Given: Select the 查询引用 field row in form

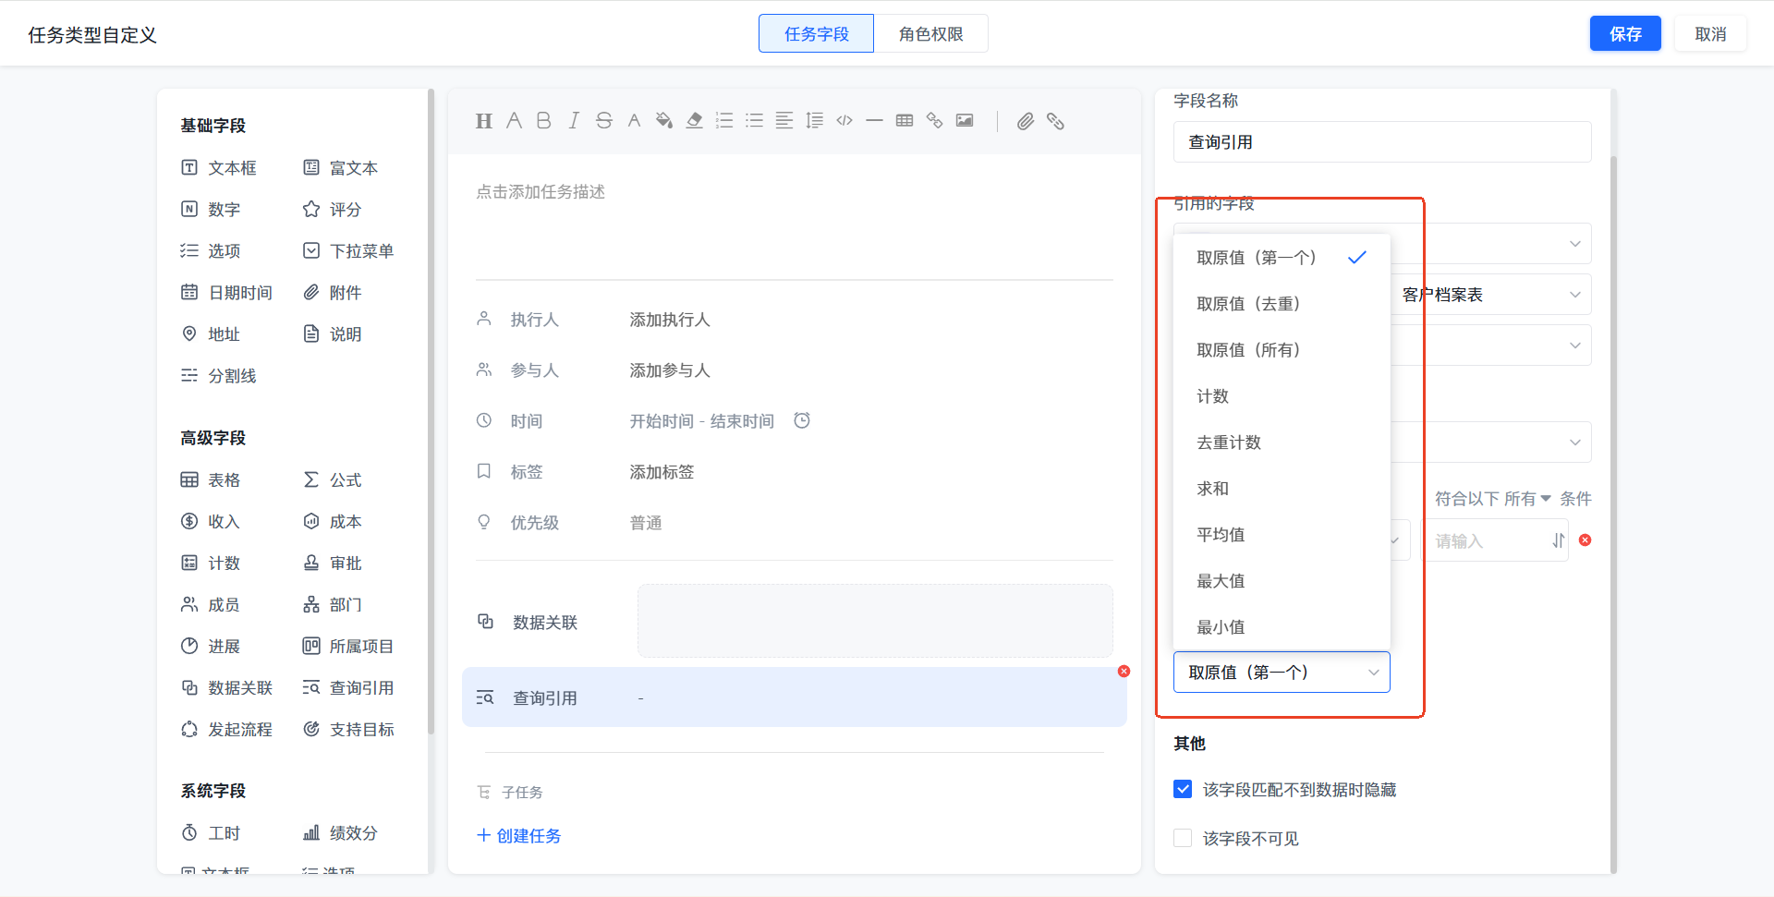Looking at the screenshot, I should [x=795, y=697].
